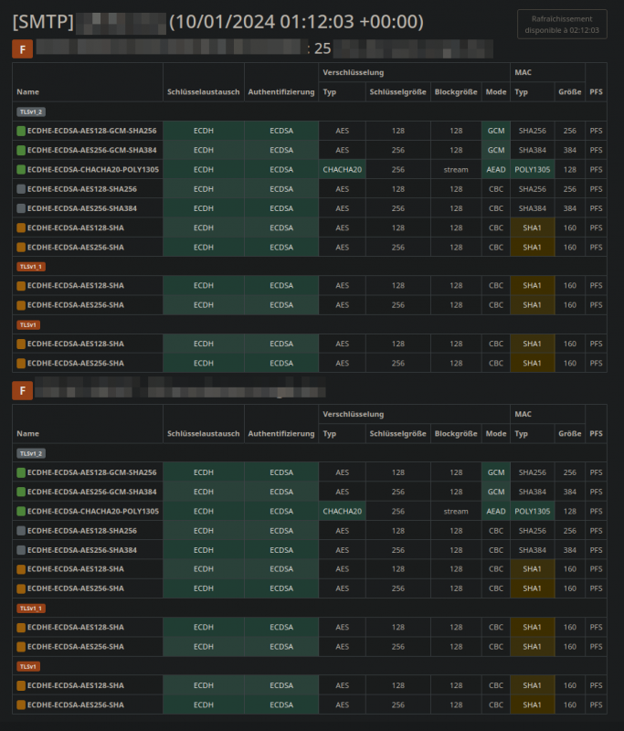Click green square beside CHACHA20-POLY1305 in first table
The height and width of the screenshot is (731, 624).
[21, 170]
